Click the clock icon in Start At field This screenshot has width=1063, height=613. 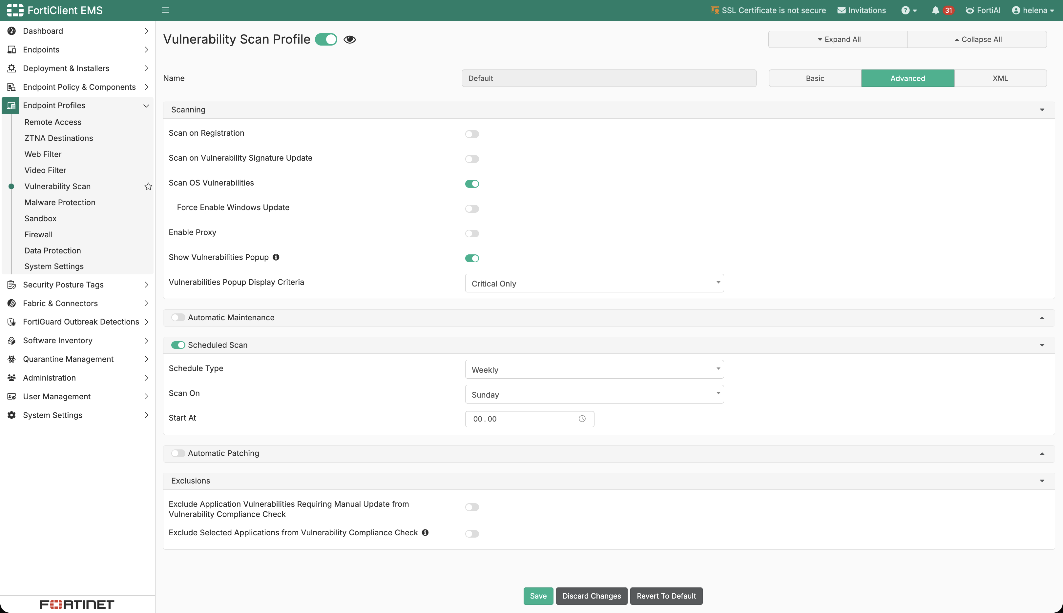pos(582,419)
